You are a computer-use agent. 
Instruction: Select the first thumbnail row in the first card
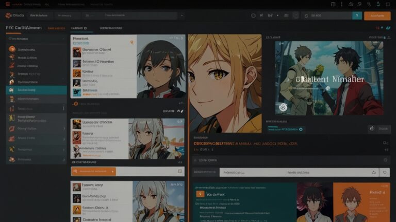click(x=104, y=51)
